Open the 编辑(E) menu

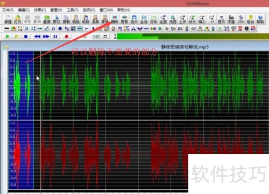click(x=24, y=10)
